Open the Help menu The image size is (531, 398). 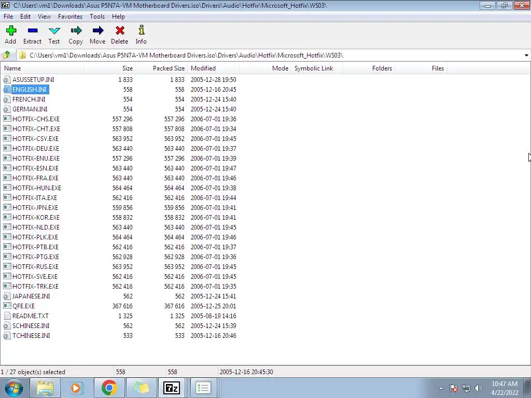[118, 17]
